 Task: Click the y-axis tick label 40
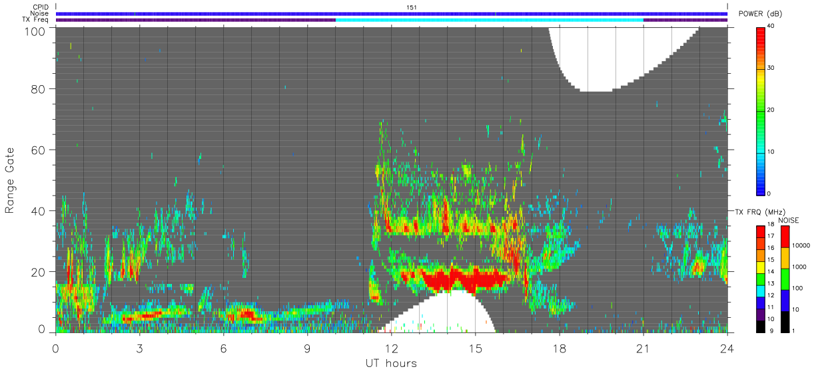click(x=37, y=211)
